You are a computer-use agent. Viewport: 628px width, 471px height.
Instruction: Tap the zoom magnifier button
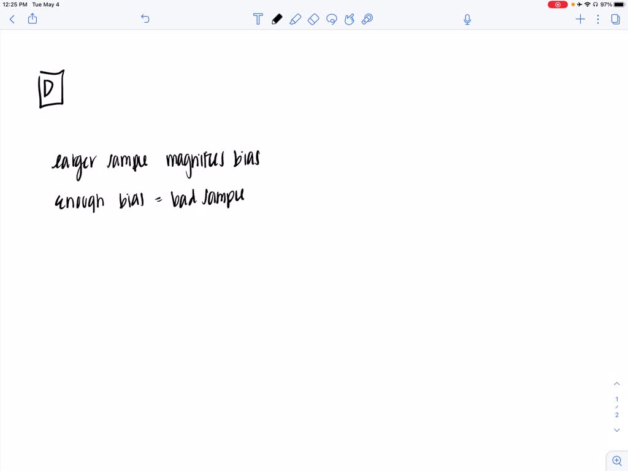click(617, 461)
